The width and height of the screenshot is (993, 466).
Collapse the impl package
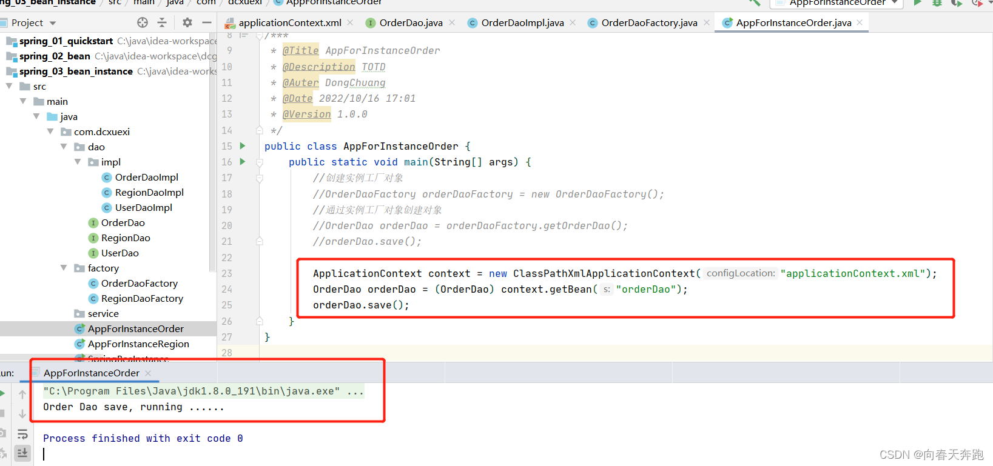pos(78,162)
